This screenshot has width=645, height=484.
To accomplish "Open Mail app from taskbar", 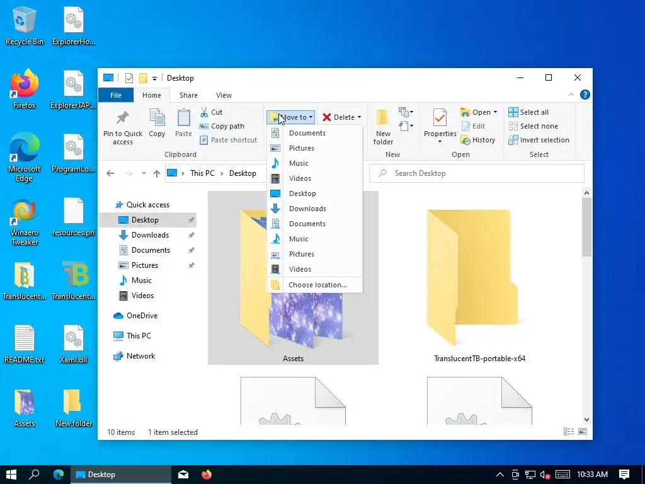I will (x=183, y=475).
